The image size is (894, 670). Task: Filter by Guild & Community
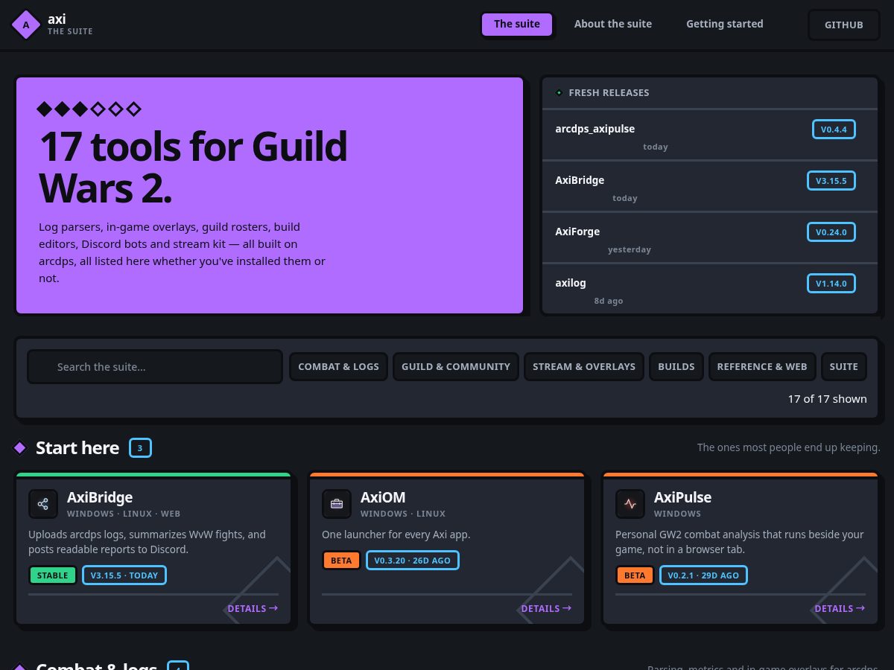[456, 366]
